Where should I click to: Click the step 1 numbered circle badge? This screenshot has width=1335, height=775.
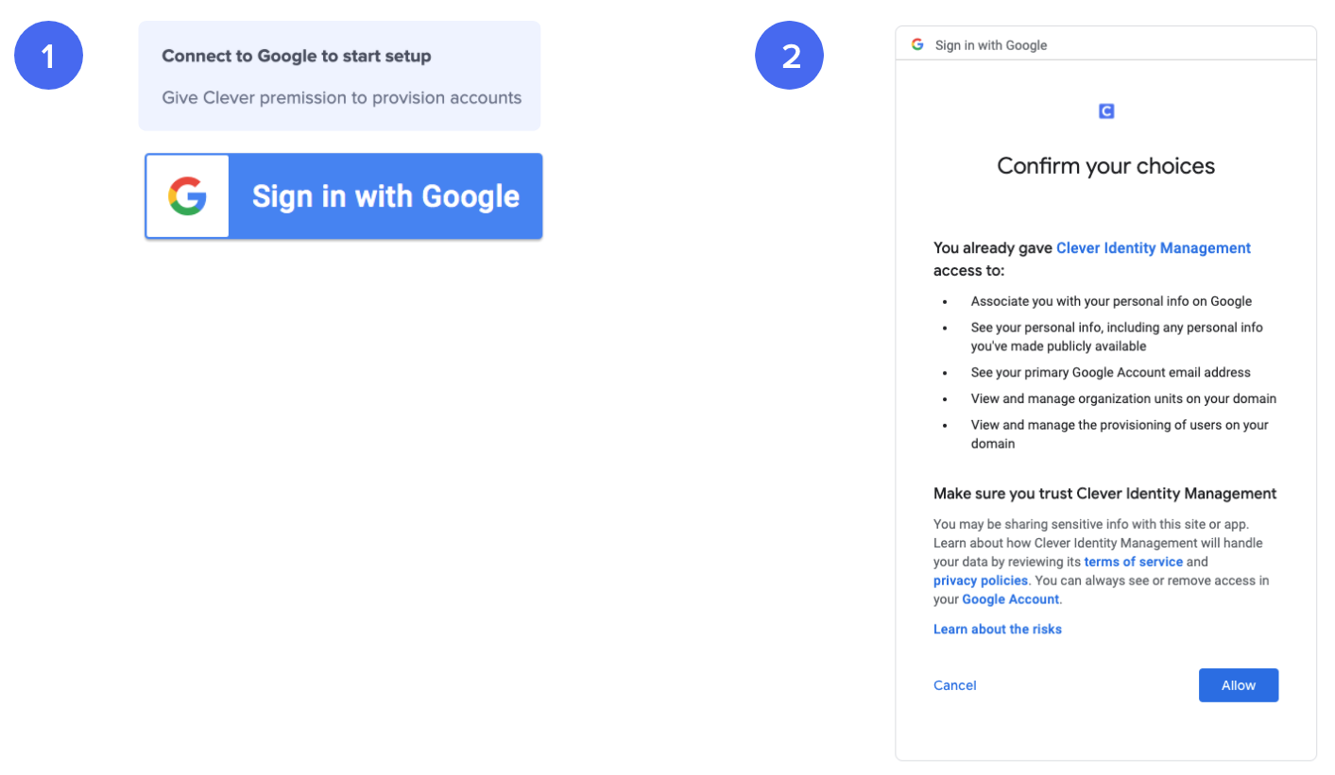click(49, 56)
